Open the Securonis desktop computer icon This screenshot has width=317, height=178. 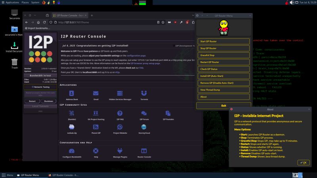14,13
